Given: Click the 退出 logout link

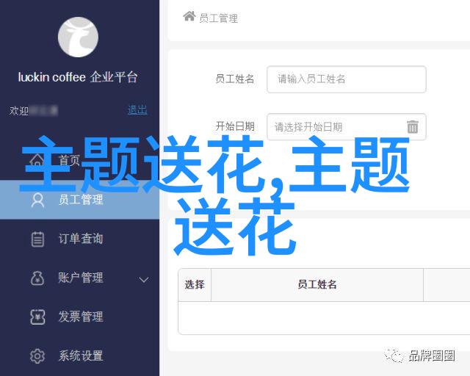Looking at the screenshot, I should [137, 110].
